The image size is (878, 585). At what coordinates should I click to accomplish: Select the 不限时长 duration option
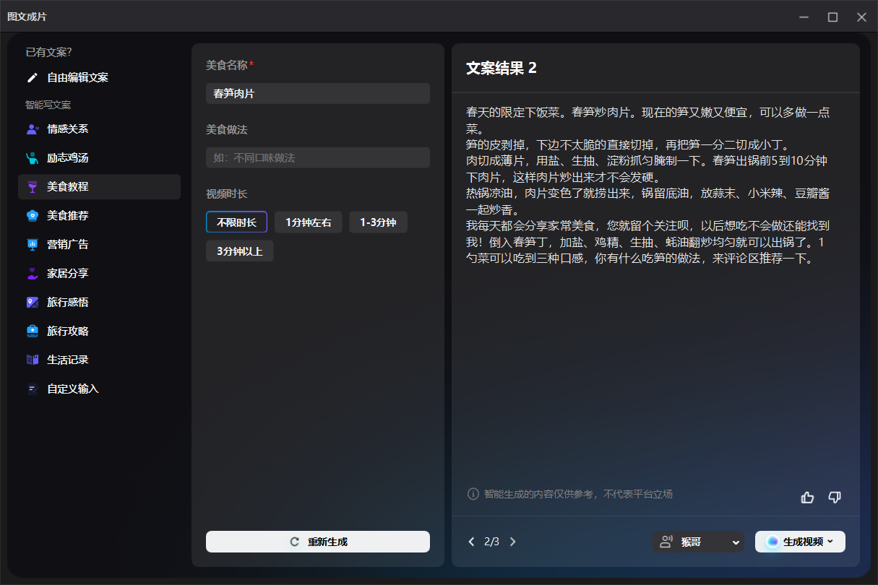pos(236,222)
